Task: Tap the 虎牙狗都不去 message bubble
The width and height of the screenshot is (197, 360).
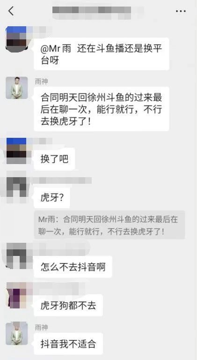Action: tap(68, 306)
